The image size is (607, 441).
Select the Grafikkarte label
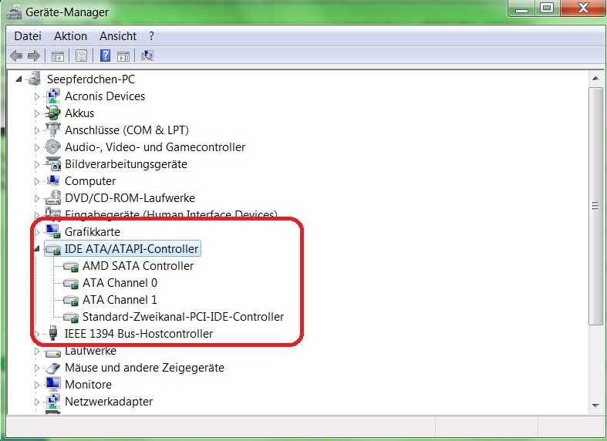92,232
